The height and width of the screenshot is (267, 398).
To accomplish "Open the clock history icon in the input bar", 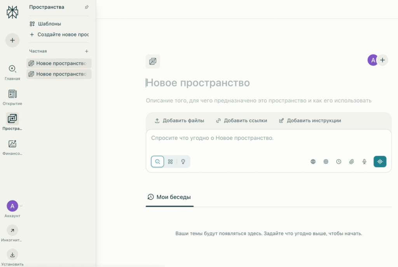I will pos(338,161).
